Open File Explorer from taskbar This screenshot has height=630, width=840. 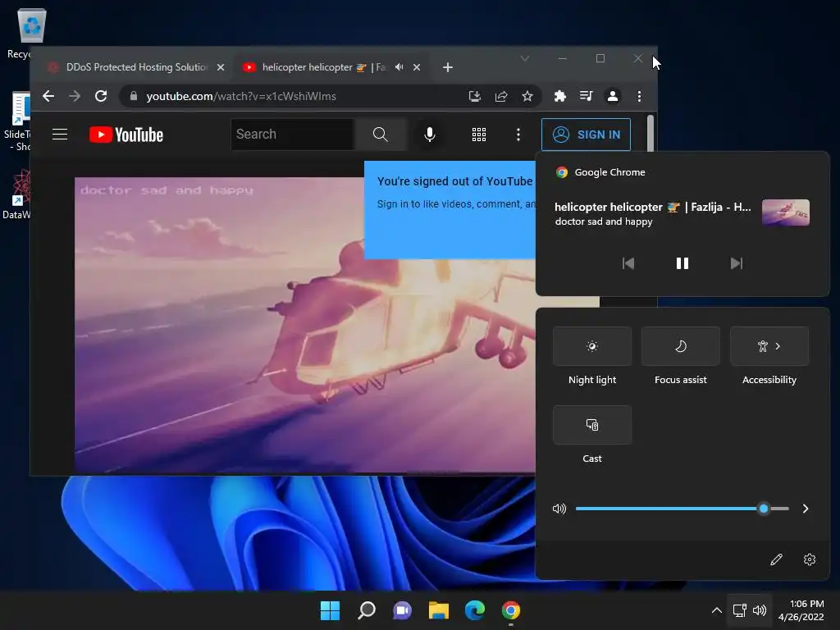point(438,610)
